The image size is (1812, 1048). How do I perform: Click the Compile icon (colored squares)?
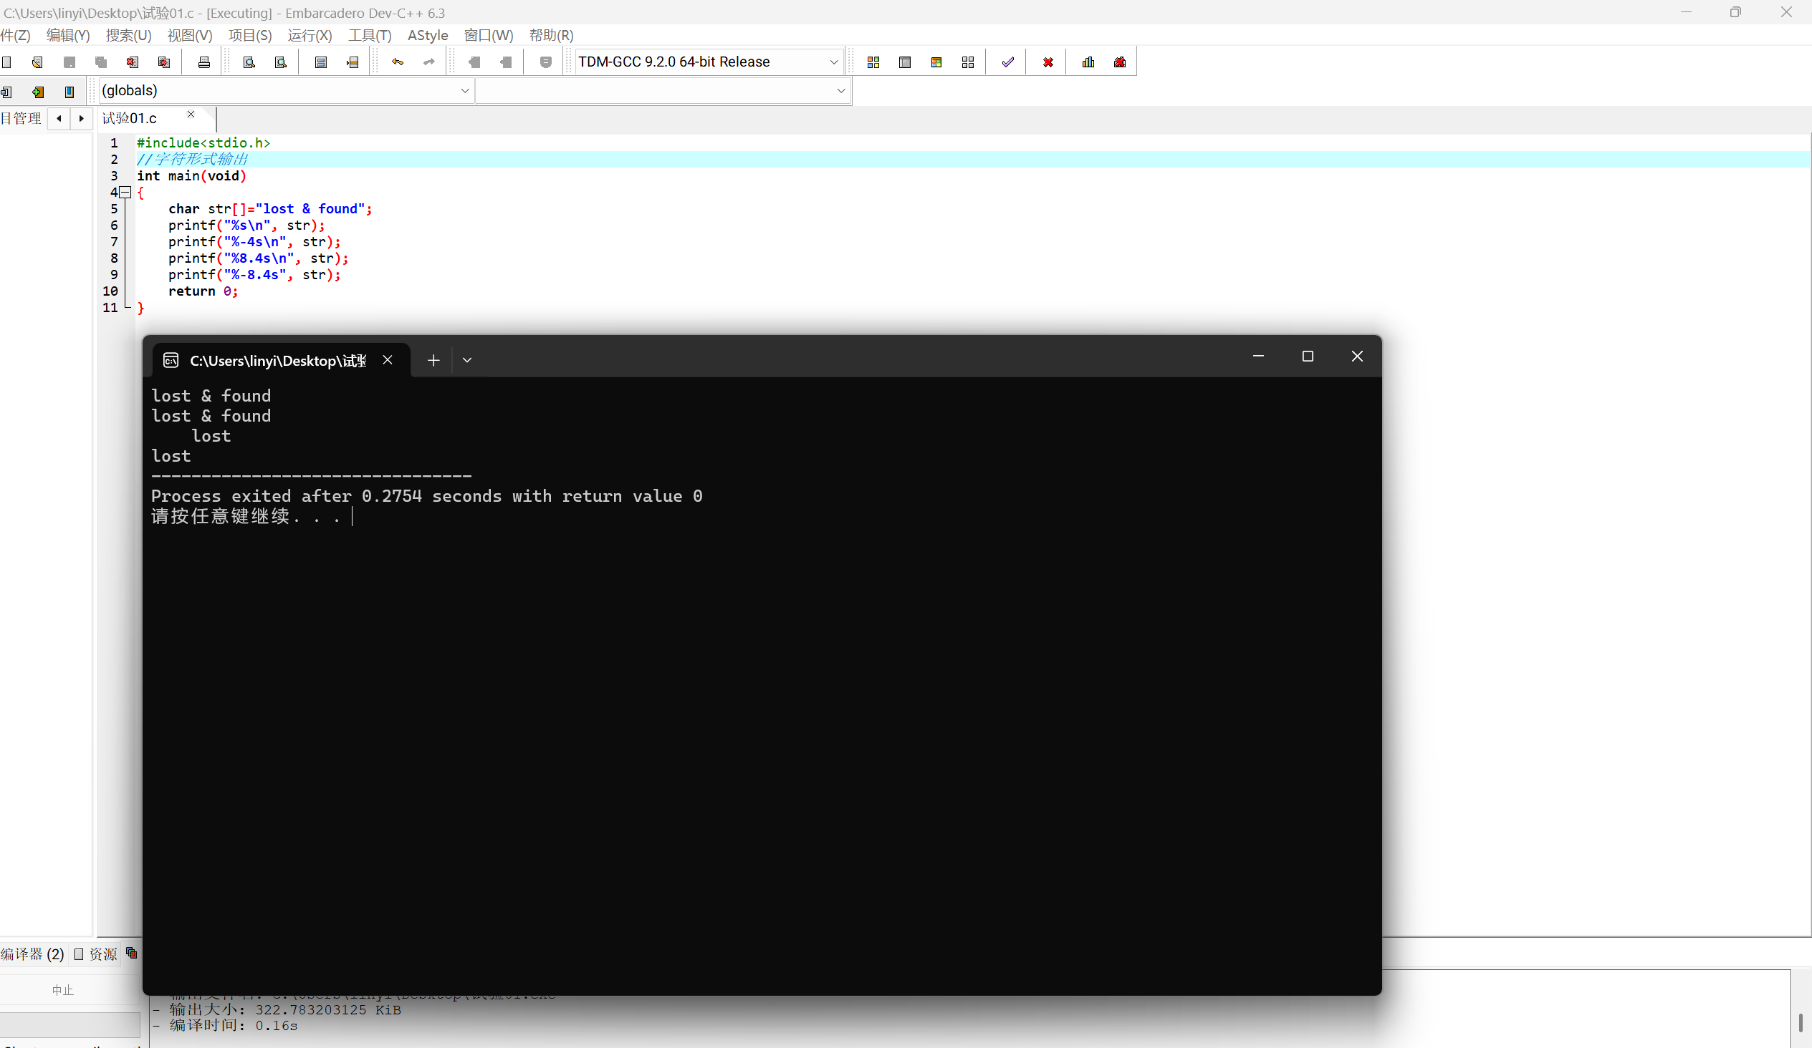873,62
